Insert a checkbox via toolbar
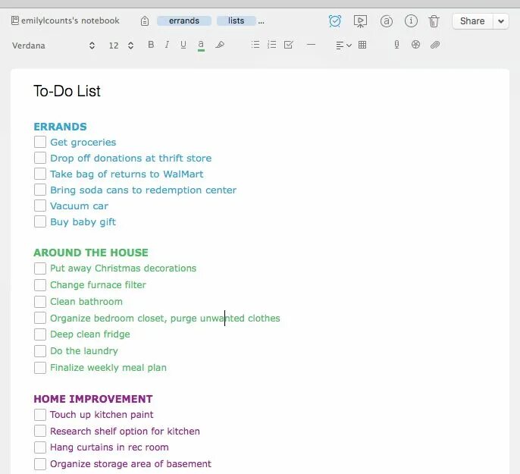 288,45
